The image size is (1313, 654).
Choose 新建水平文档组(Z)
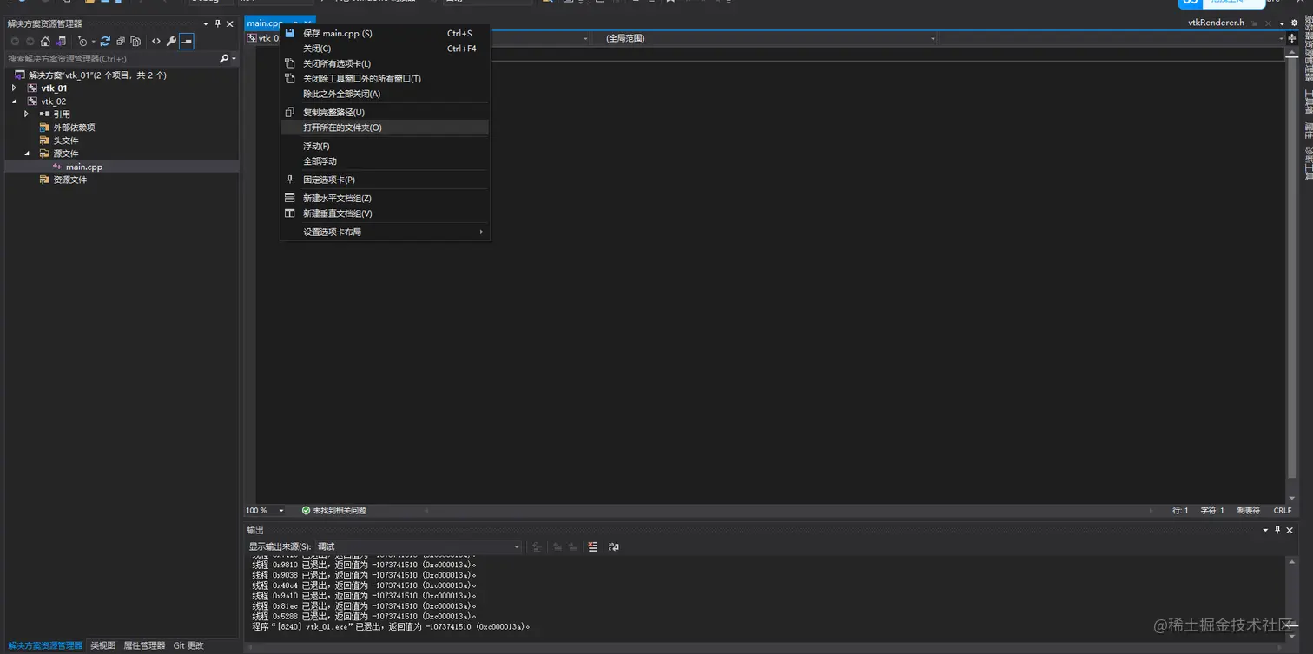pos(385,198)
